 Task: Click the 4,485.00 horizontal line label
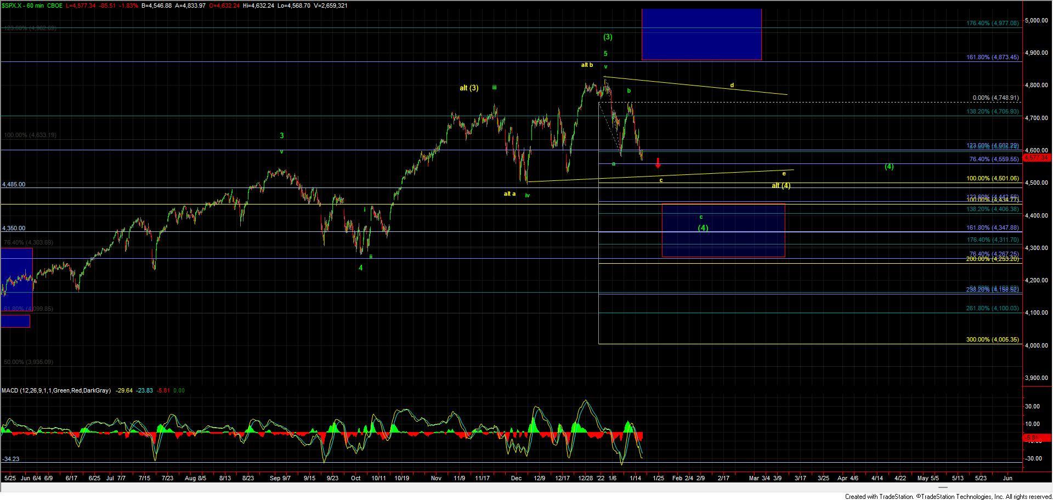click(x=14, y=185)
